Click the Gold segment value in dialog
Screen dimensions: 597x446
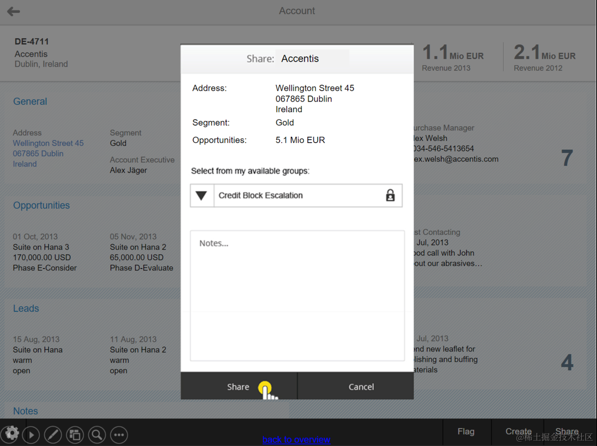coord(285,122)
